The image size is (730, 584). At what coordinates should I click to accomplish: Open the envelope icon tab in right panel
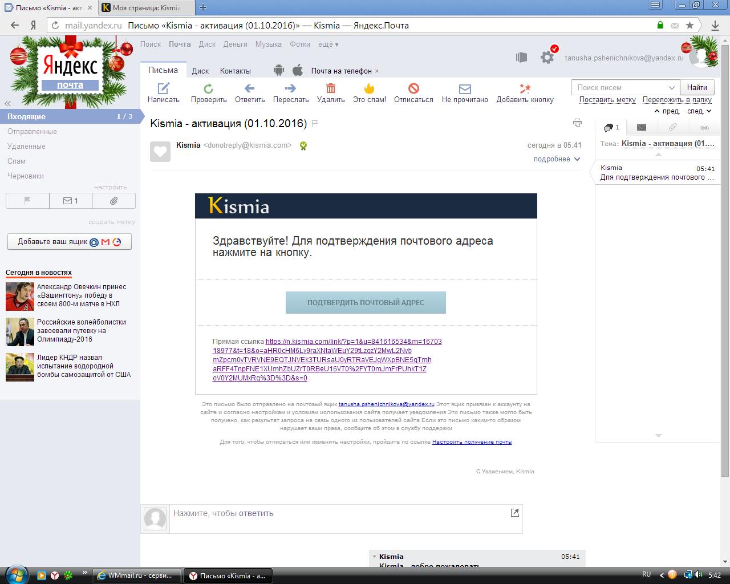(x=642, y=127)
